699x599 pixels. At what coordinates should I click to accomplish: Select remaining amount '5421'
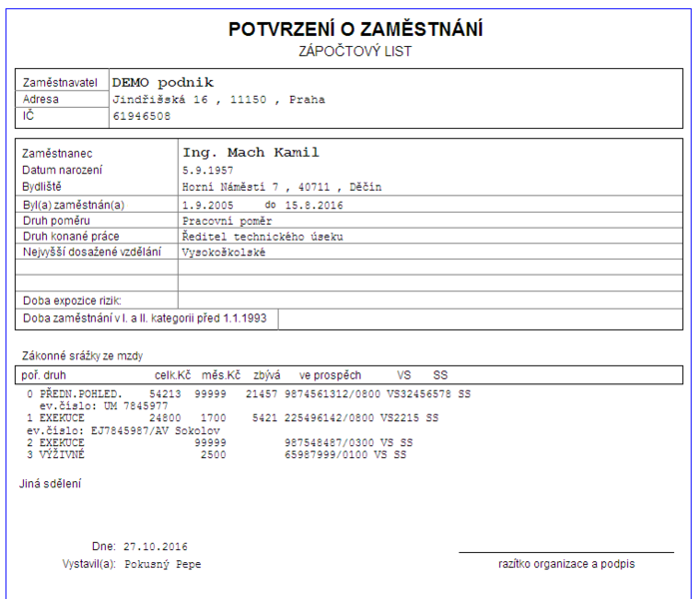pyautogui.click(x=265, y=418)
